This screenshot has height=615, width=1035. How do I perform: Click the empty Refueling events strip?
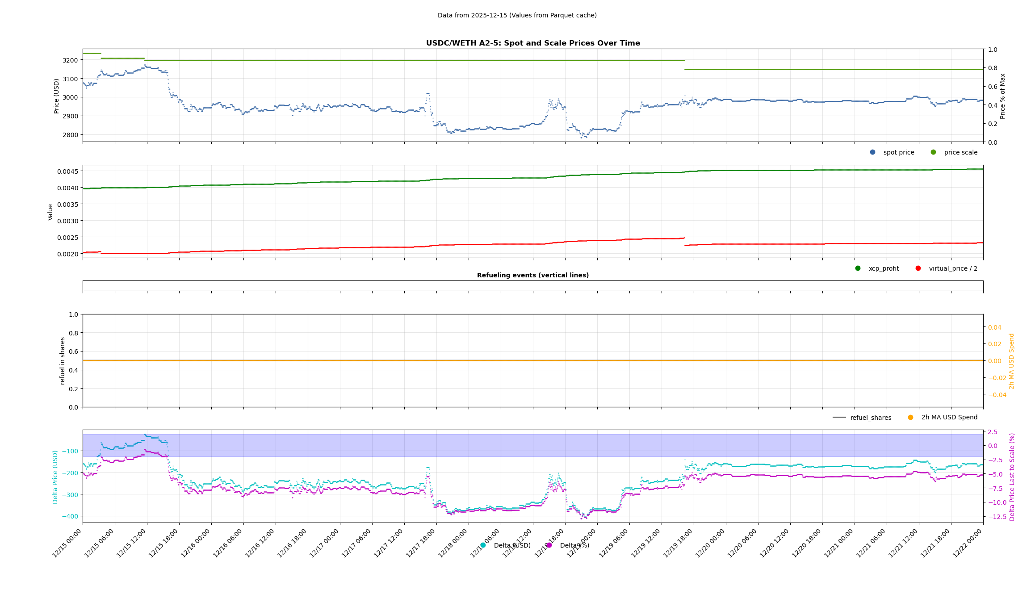(x=533, y=286)
